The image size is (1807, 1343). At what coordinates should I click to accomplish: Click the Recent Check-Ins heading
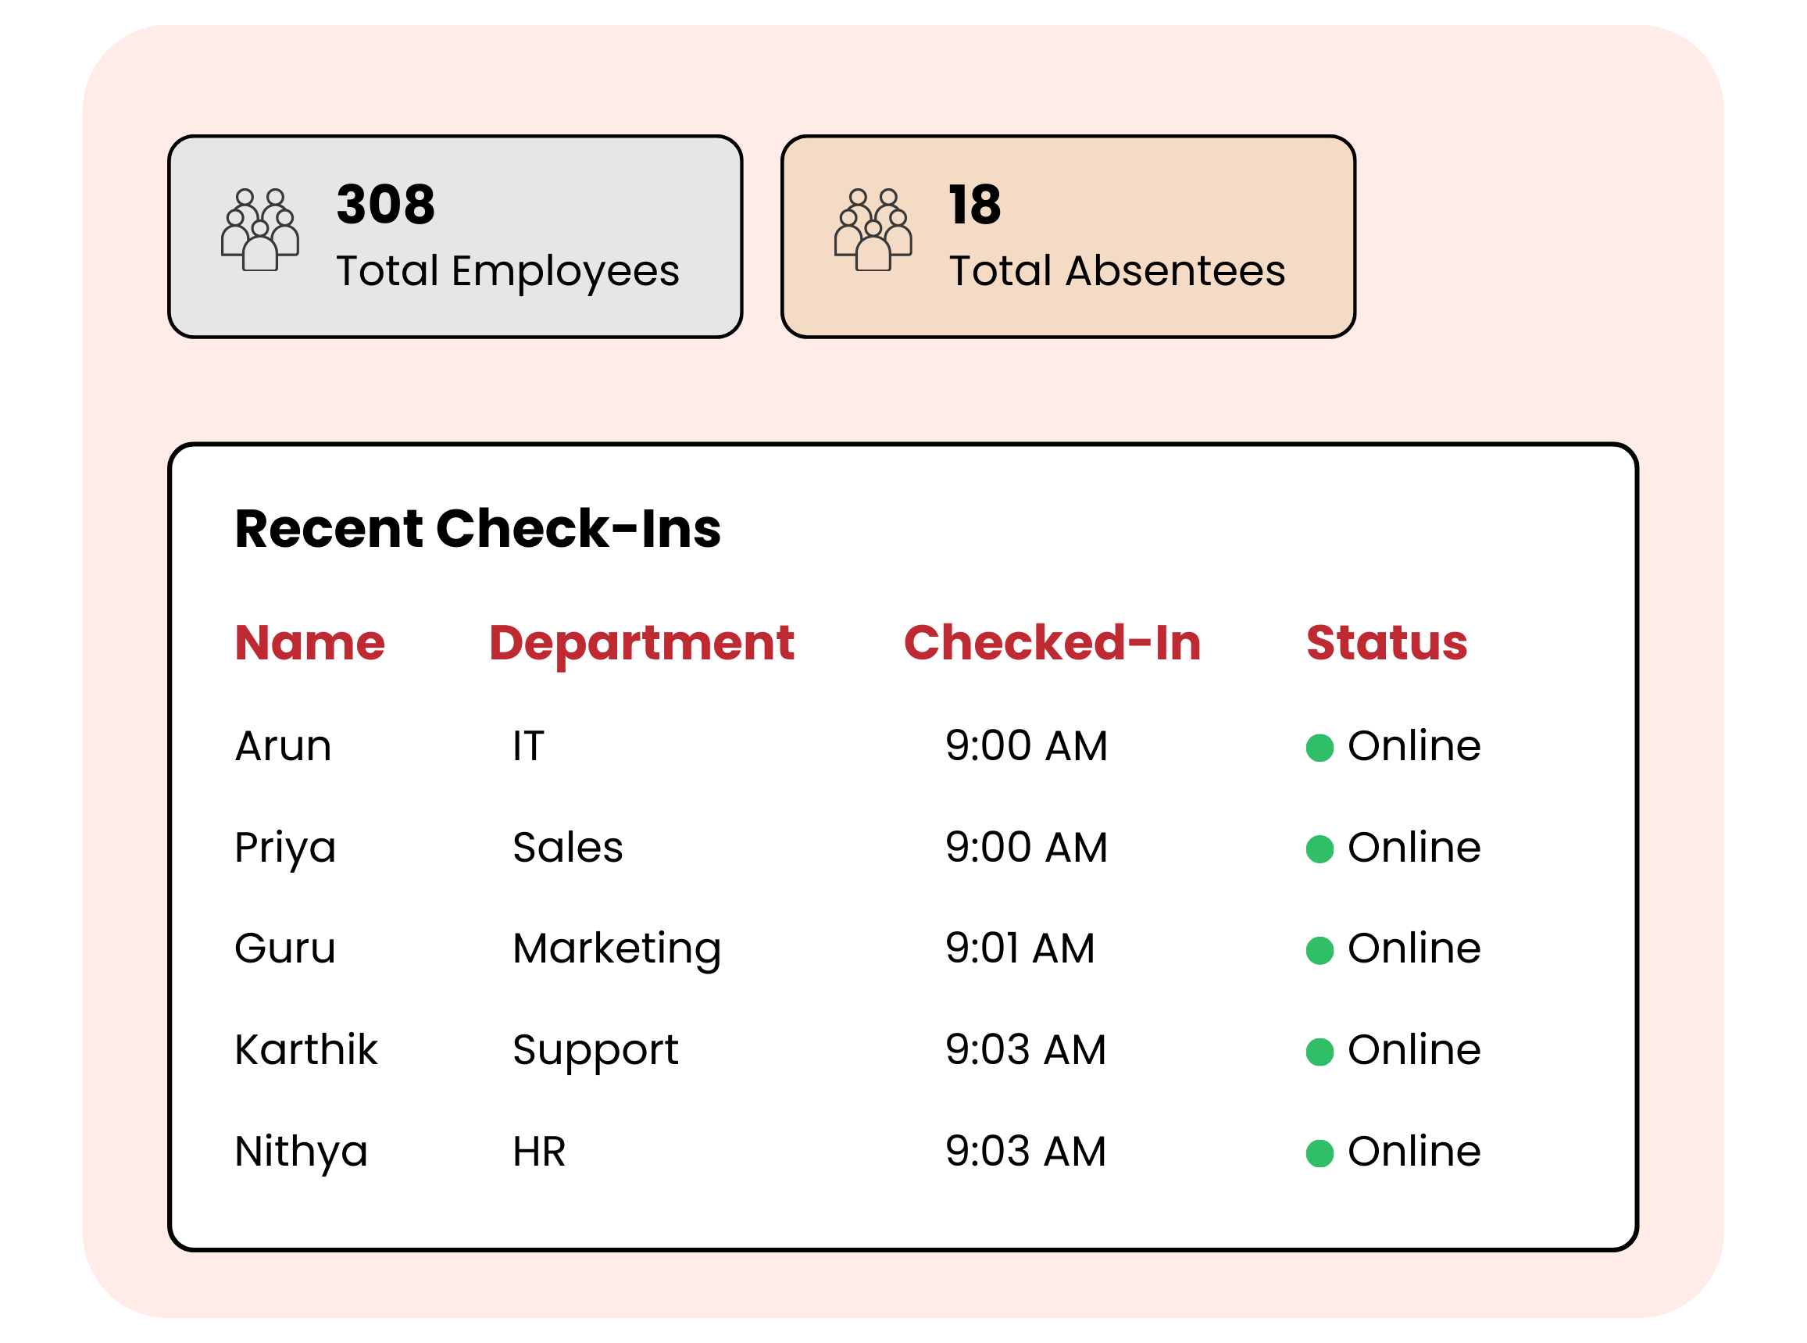pyautogui.click(x=477, y=529)
